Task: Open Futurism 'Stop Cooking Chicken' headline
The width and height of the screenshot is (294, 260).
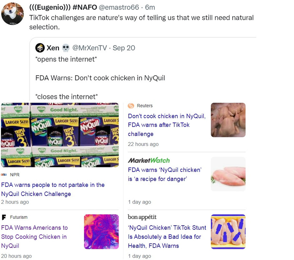Action: 34,237
